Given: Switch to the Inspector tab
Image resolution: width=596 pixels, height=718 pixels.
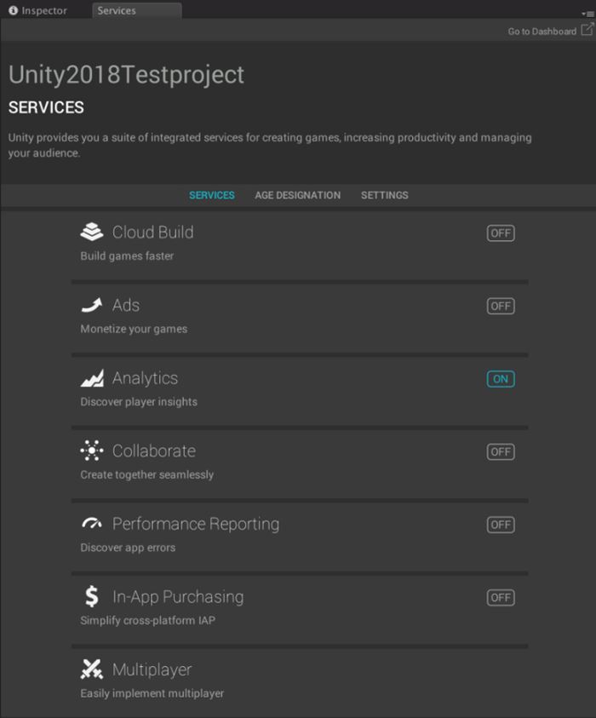Looking at the screenshot, I should tap(37, 11).
